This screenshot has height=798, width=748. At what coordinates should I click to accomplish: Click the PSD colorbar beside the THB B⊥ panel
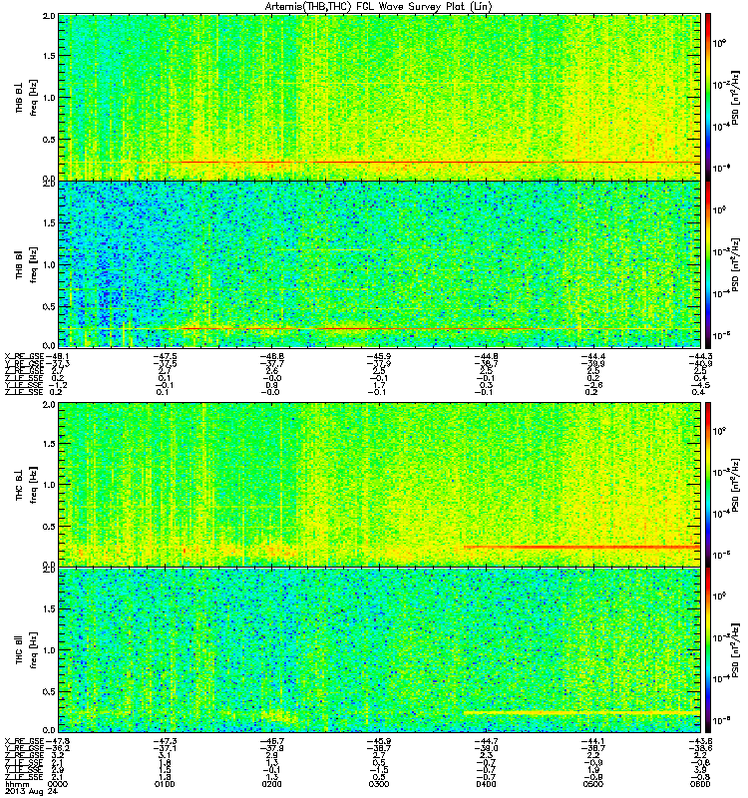[x=708, y=97]
